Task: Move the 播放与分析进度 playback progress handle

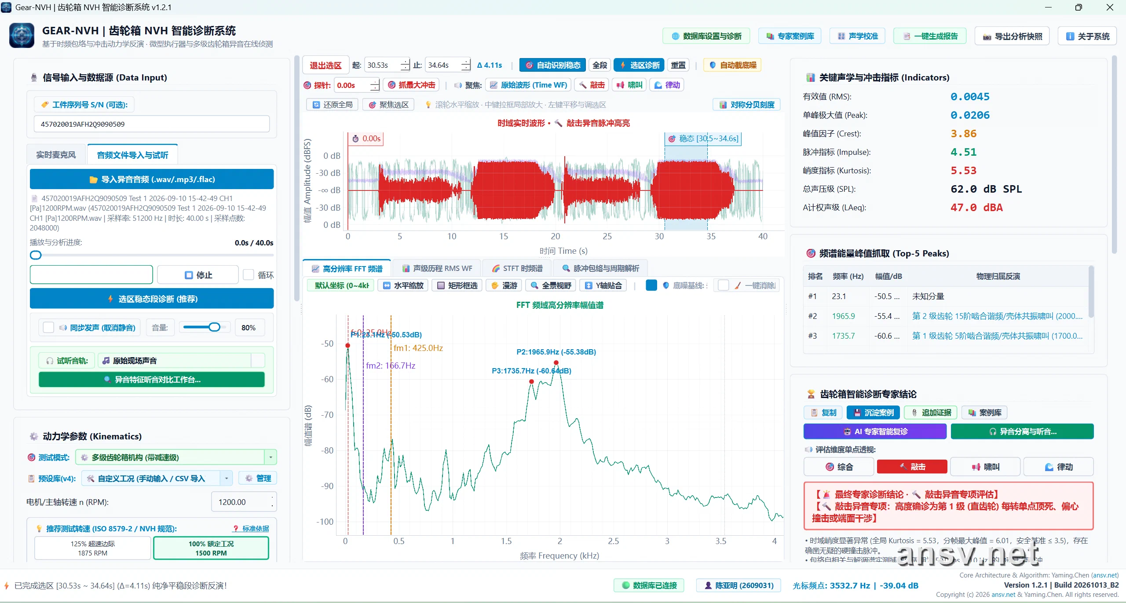Action: pos(36,255)
